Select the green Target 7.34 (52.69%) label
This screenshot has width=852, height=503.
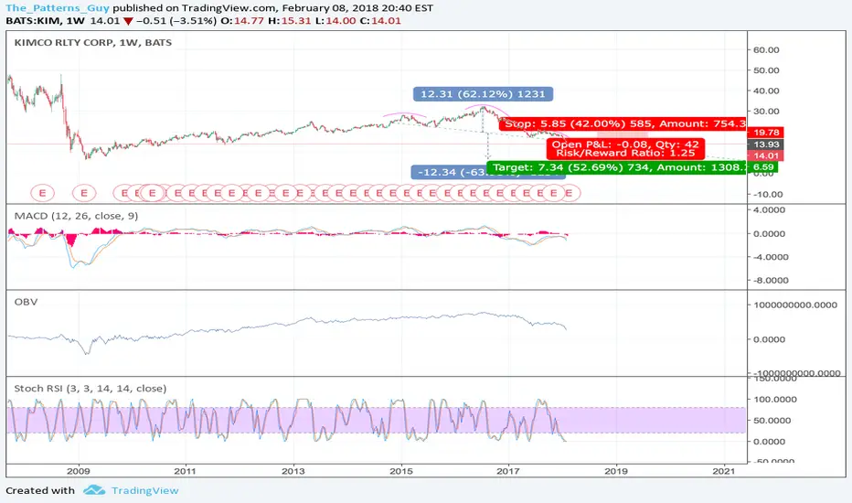pyautogui.click(x=617, y=167)
